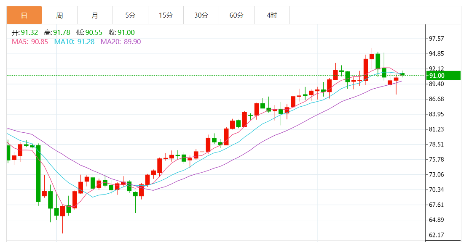Click the 高:91.78 high price text
Image resolution: width=469 pixels, height=242 pixels.
tap(57, 33)
